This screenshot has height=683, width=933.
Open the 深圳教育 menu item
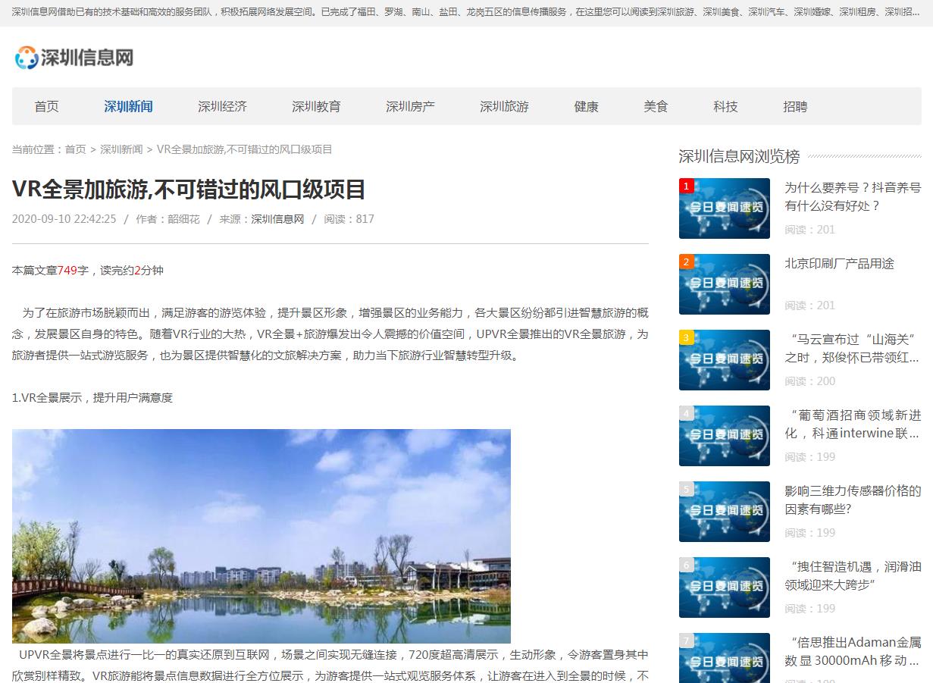pos(316,106)
